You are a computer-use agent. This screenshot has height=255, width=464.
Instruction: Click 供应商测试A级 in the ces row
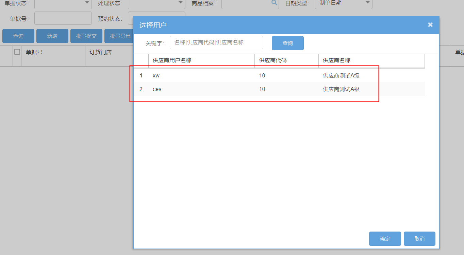341,89
